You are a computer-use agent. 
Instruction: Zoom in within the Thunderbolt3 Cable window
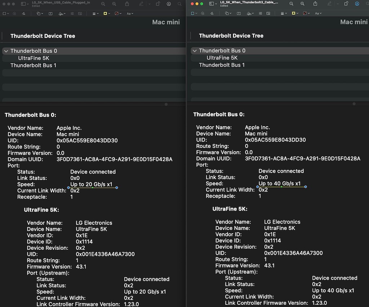click(302, 4)
